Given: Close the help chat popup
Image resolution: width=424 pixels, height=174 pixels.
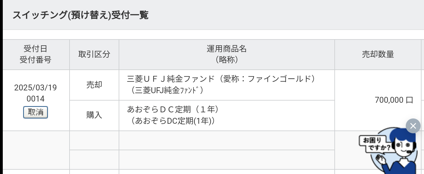Looking at the screenshot, I should point(413,126).
